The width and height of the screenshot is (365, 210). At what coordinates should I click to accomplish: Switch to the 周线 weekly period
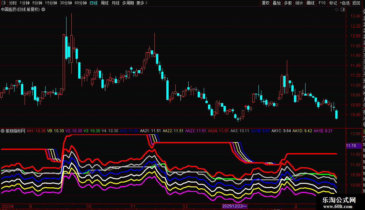105,3
